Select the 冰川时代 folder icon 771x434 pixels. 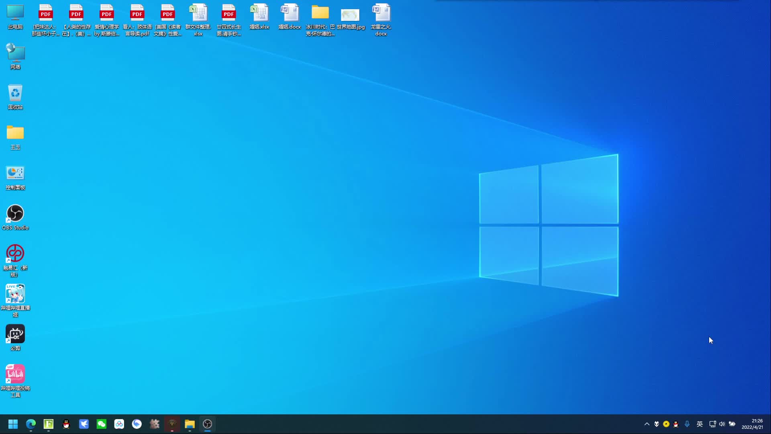tap(320, 20)
